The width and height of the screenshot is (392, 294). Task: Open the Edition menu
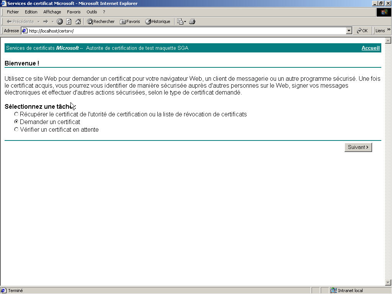(31, 12)
